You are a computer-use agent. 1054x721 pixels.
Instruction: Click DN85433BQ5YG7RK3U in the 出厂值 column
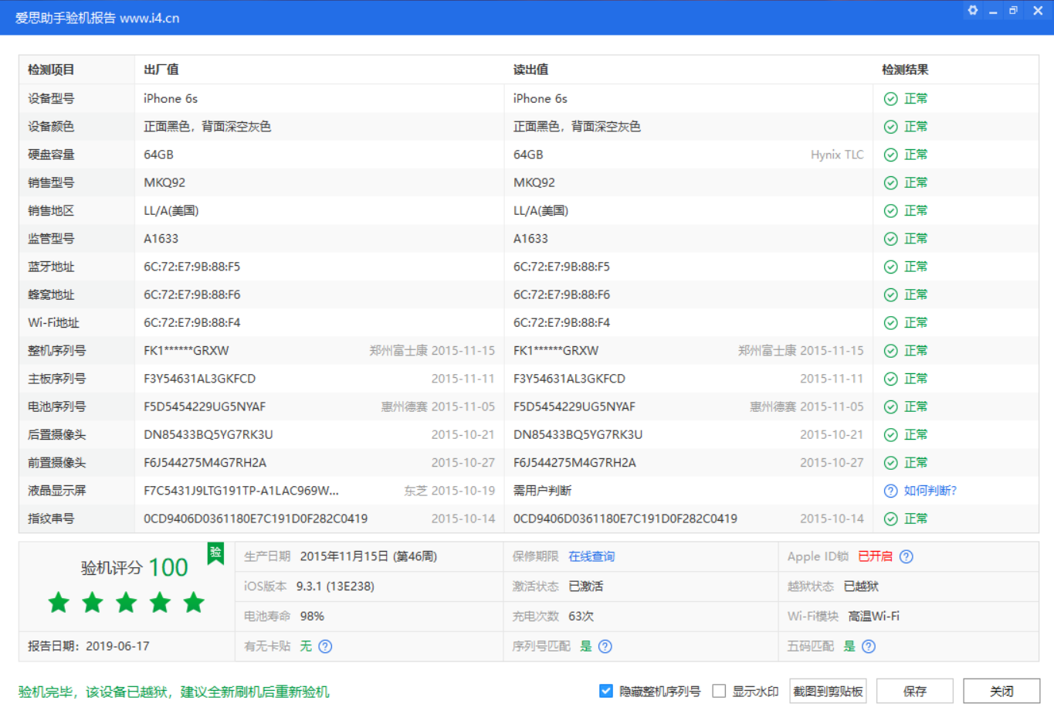pyautogui.click(x=208, y=435)
